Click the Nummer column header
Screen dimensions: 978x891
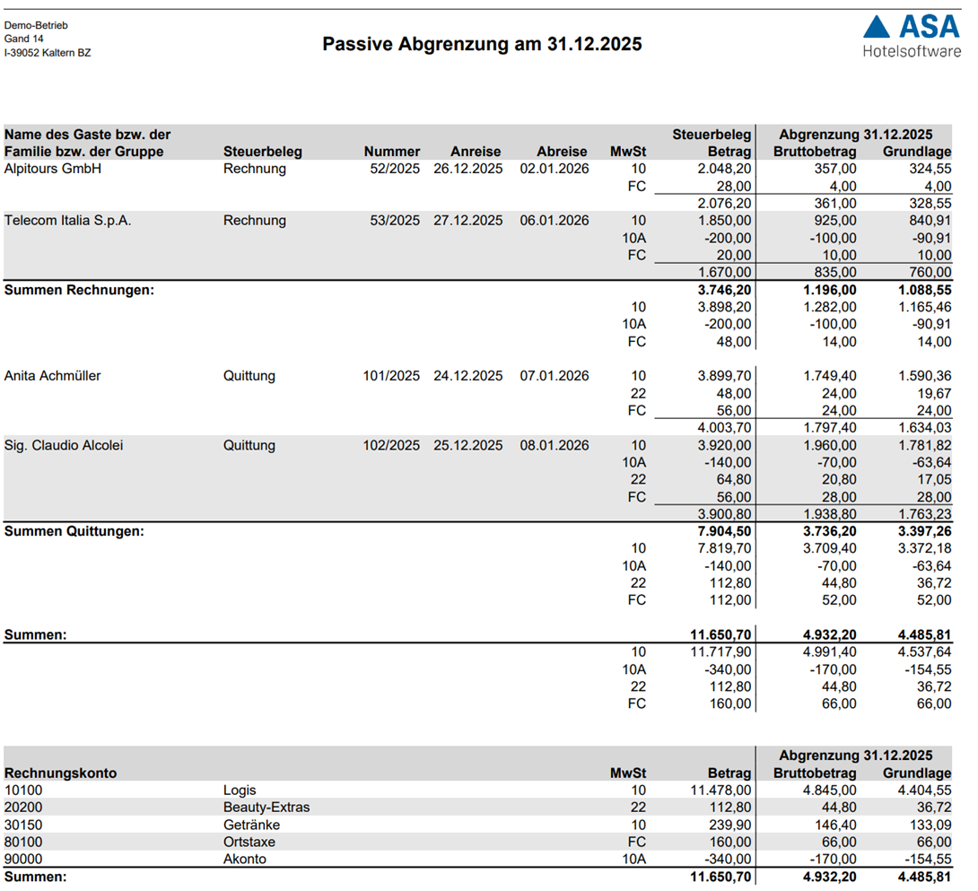click(x=392, y=152)
